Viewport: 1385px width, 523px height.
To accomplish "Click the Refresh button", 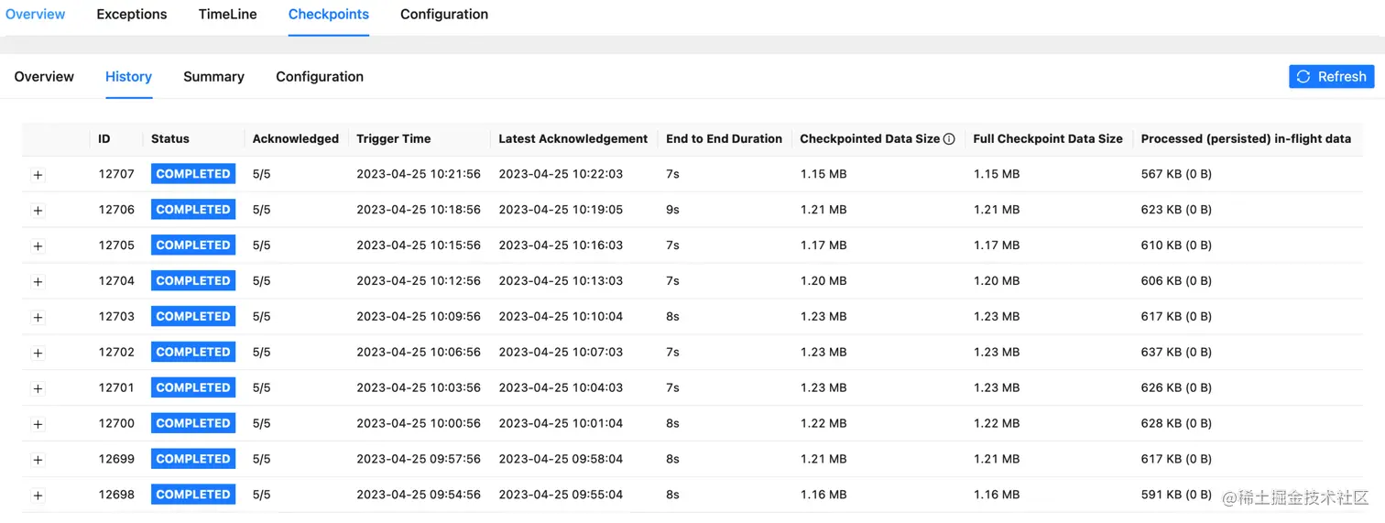I will [x=1332, y=77].
